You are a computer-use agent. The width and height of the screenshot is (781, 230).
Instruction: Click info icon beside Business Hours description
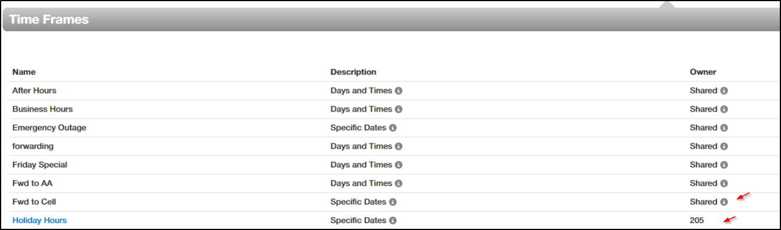click(398, 109)
